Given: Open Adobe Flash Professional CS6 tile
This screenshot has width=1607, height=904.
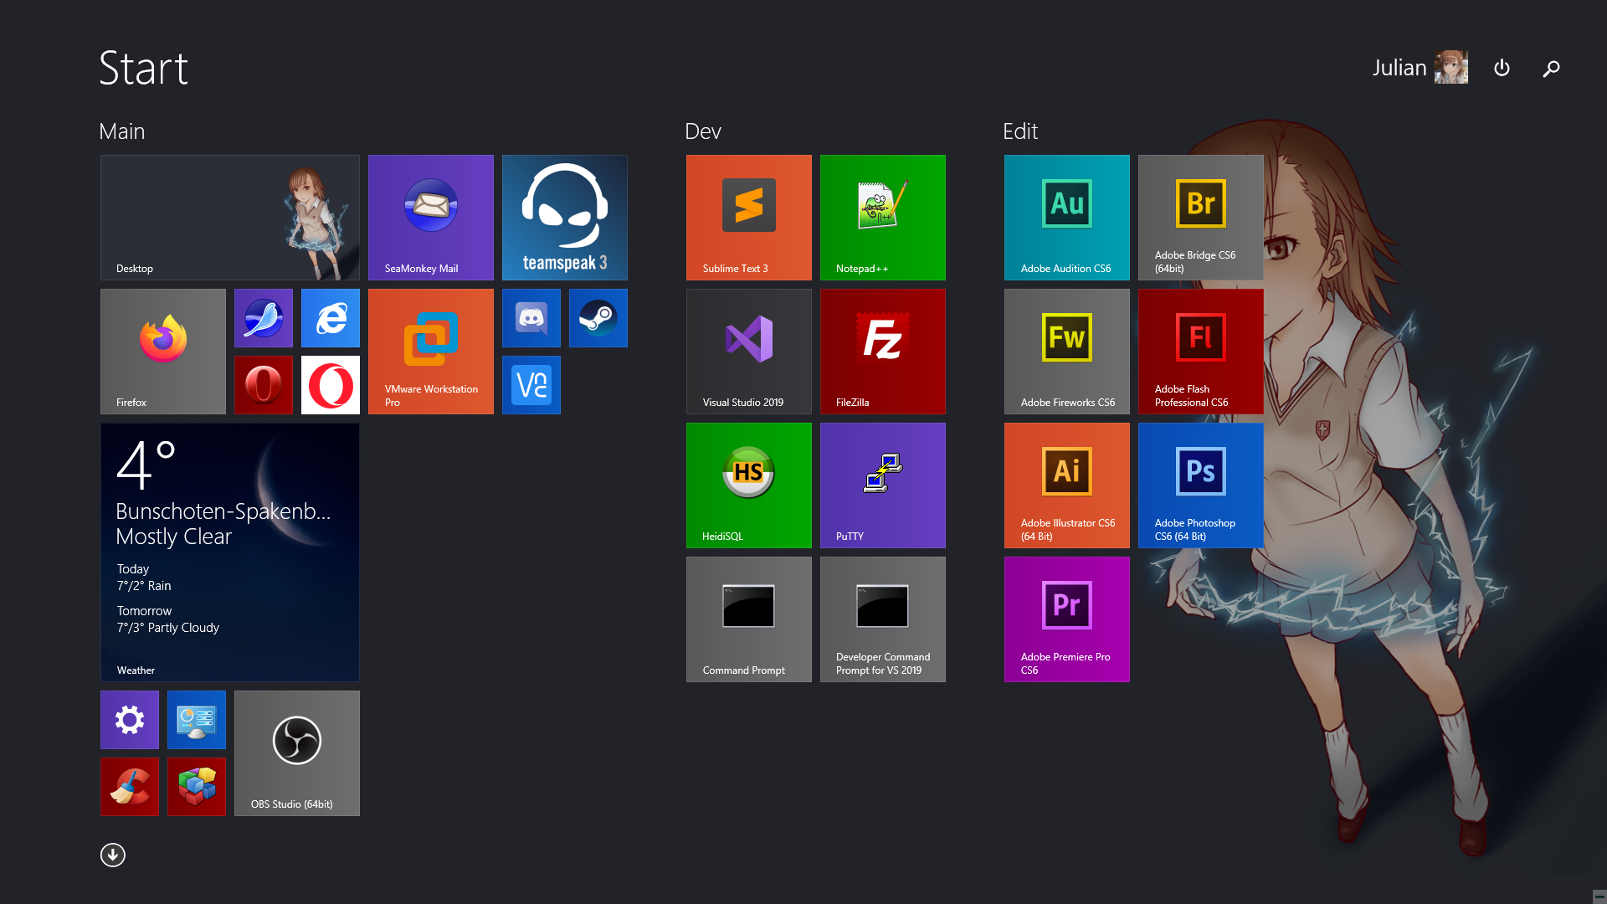Looking at the screenshot, I should (1201, 352).
